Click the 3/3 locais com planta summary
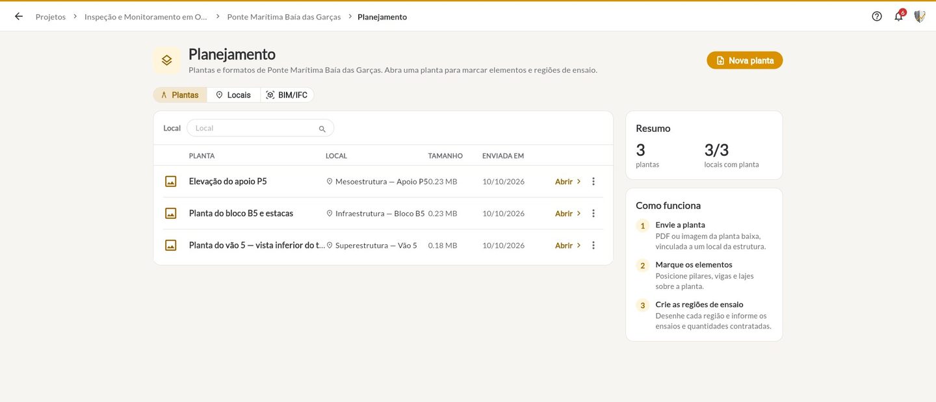The width and height of the screenshot is (936, 402). [731, 155]
